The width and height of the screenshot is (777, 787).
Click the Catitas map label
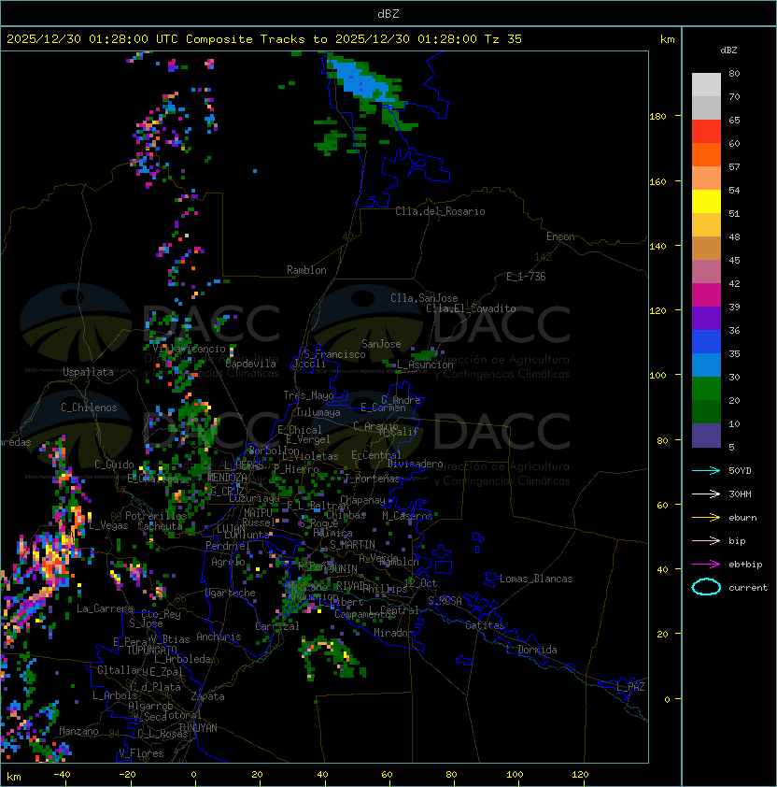485,625
